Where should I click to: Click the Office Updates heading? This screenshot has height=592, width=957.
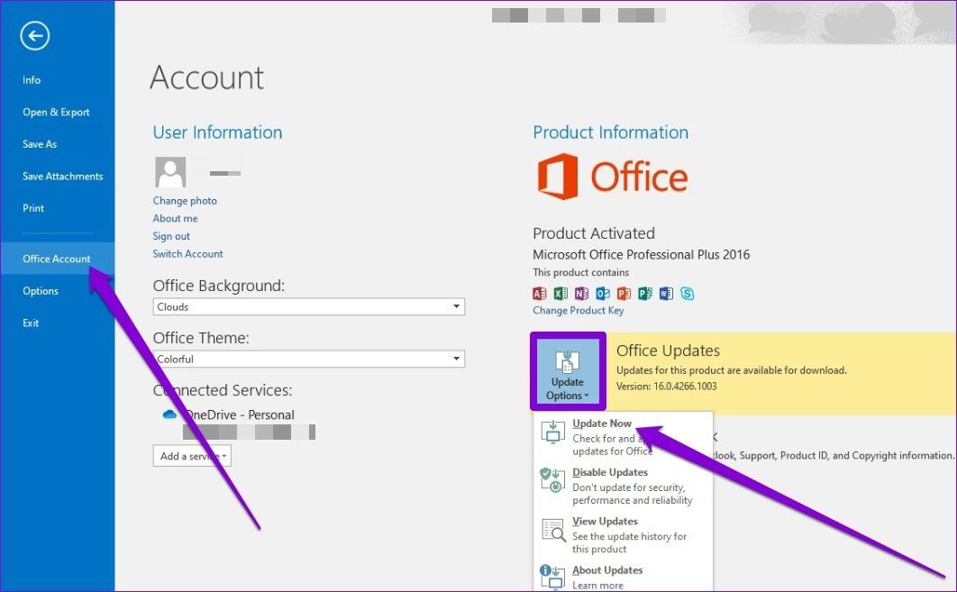pyautogui.click(x=669, y=351)
